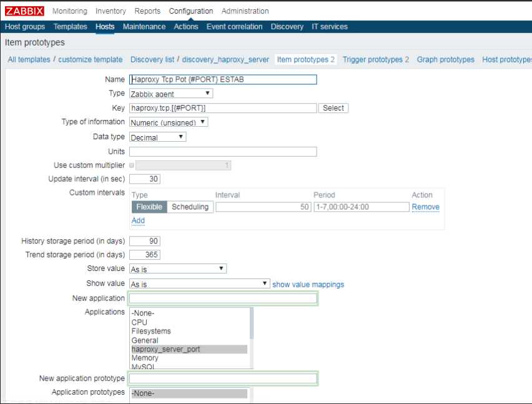Click the ZABBIX logo
The height and width of the screenshot is (404, 532).
pyautogui.click(x=24, y=11)
